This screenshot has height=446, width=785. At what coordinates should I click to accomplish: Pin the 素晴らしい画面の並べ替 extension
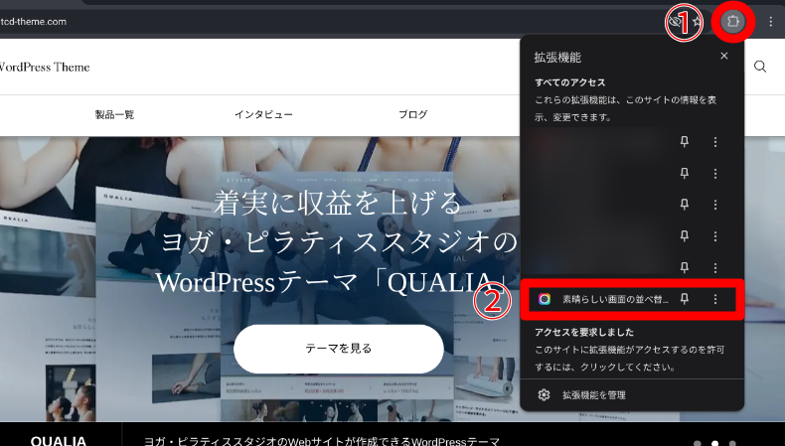click(x=685, y=299)
